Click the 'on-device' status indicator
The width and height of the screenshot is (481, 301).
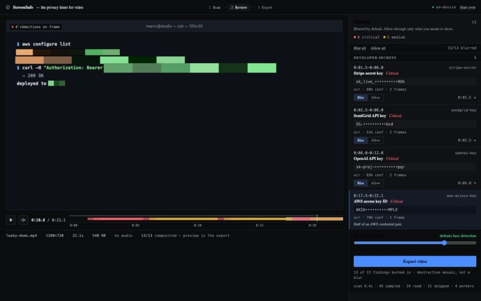tap(443, 7)
